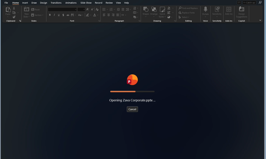Open the Arrange menu

[154, 12]
